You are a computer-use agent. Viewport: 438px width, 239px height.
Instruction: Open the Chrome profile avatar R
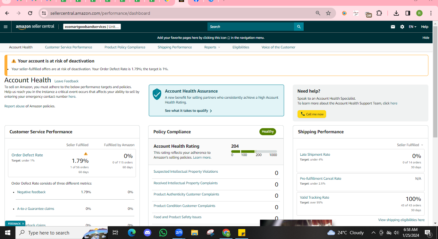click(x=419, y=13)
